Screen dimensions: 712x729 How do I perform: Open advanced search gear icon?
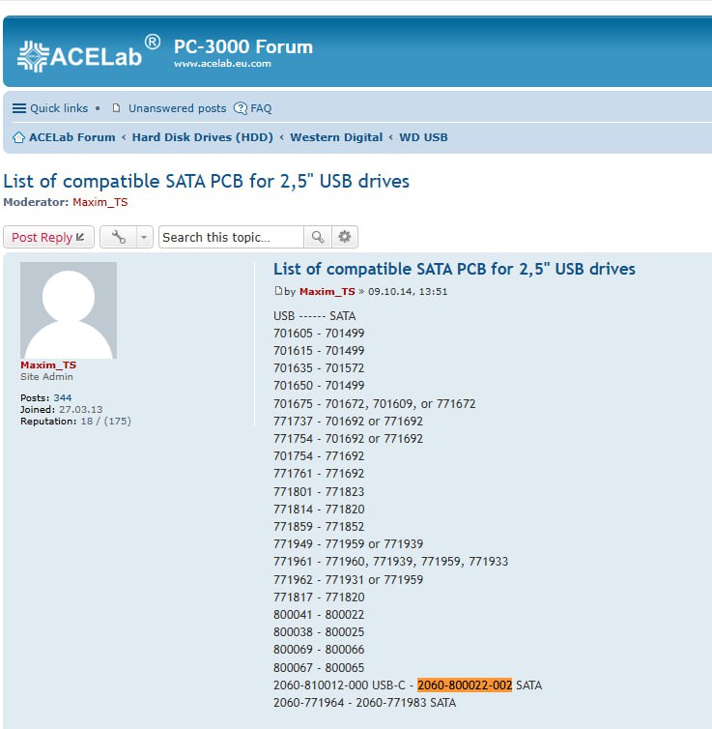pyautogui.click(x=345, y=237)
